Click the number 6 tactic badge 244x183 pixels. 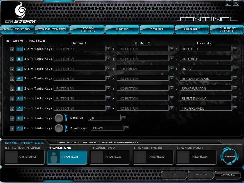click(19, 98)
